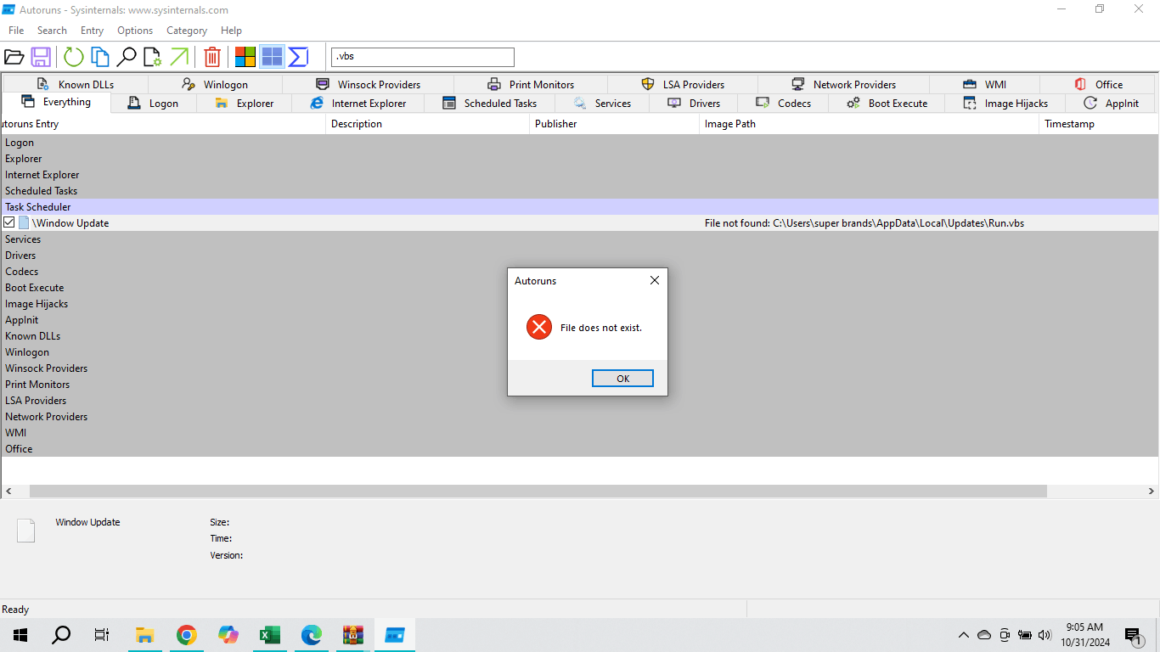The height and width of the screenshot is (652, 1160).
Task: Switch to the Services tab
Action: pyautogui.click(x=601, y=103)
